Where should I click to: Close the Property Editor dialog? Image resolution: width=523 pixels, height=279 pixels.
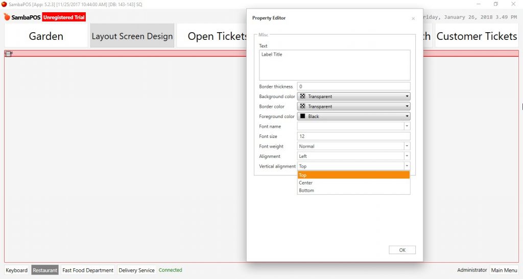(x=413, y=18)
